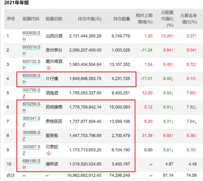This screenshot has width=203, height=181.
Task: Click the 股票名称 column header
Action: click(54, 19)
